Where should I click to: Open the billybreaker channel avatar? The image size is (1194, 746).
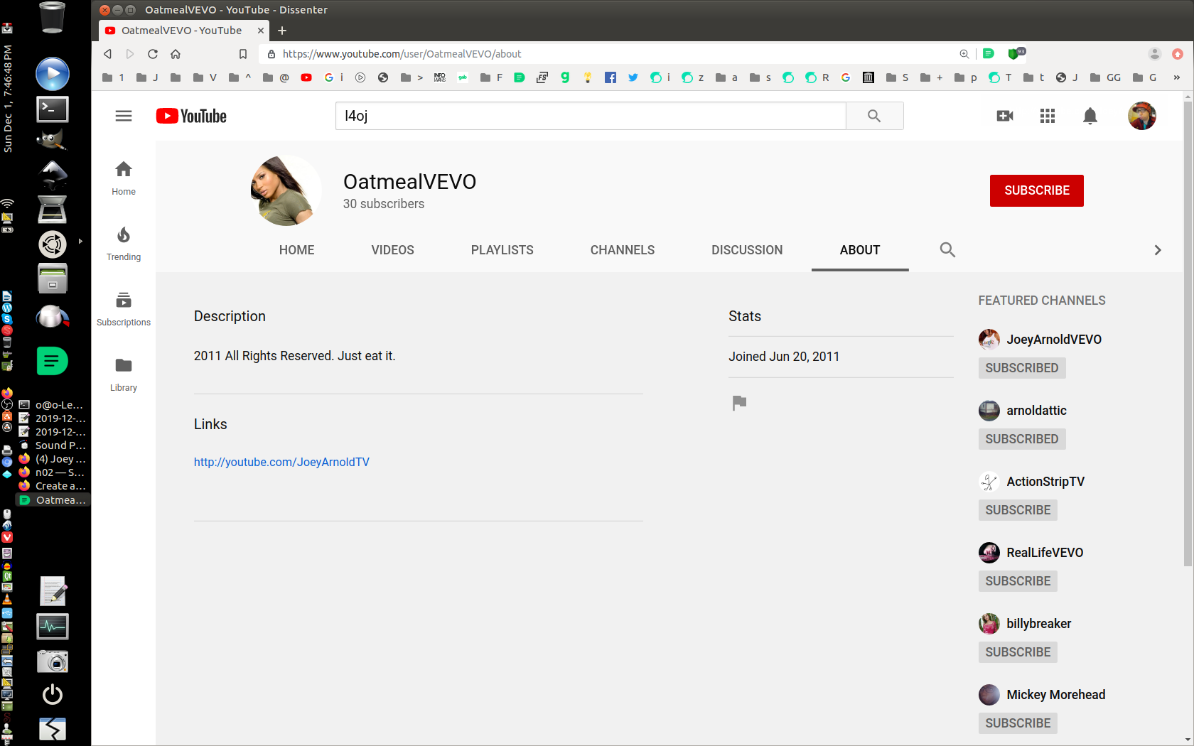tap(989, 624)
